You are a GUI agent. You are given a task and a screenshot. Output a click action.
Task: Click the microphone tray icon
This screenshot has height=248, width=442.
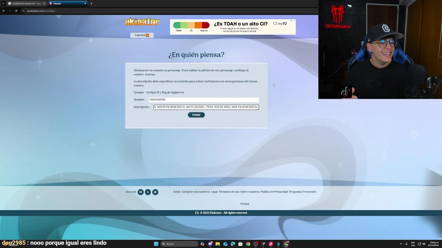(406, 244)
